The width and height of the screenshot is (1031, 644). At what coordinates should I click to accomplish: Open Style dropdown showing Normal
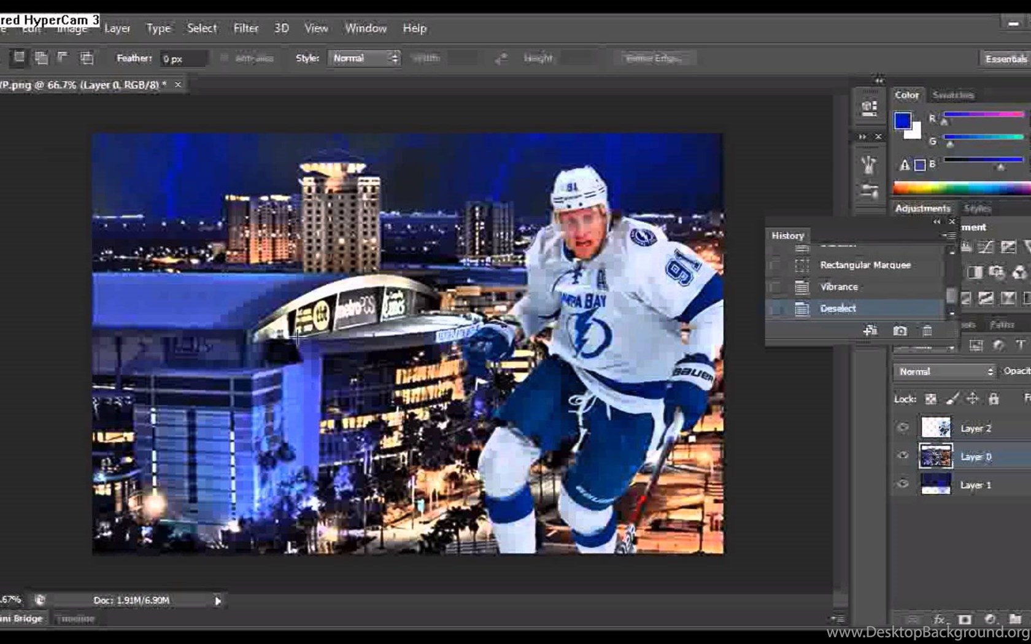click(364, 58)
